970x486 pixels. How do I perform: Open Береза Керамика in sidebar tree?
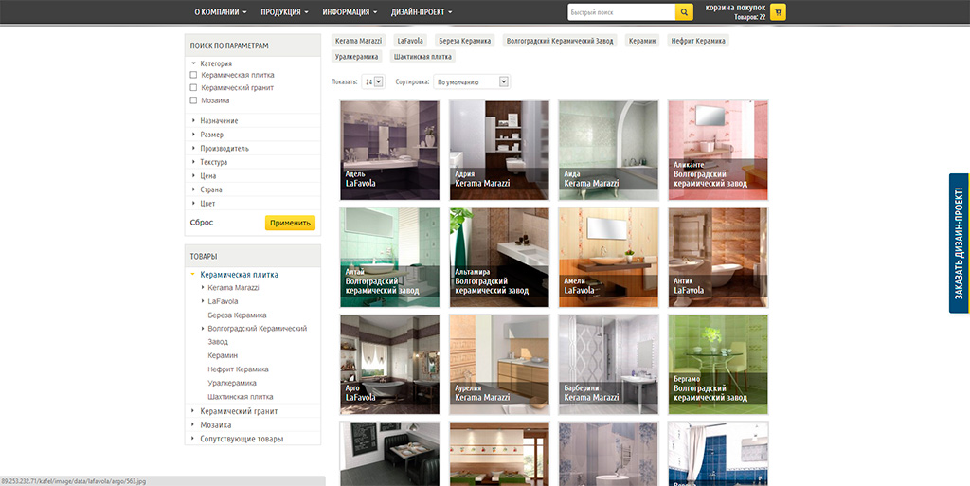coord(237,315)
